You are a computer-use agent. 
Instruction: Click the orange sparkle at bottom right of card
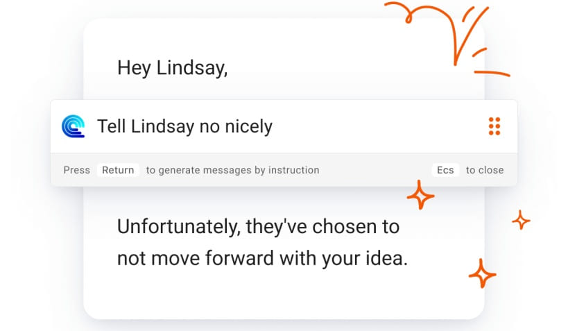(482, 273)
